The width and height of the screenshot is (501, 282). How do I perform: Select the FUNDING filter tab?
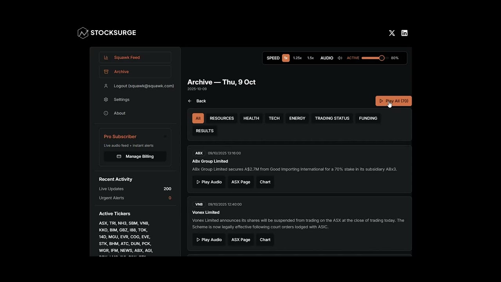[x=368, y=118]
